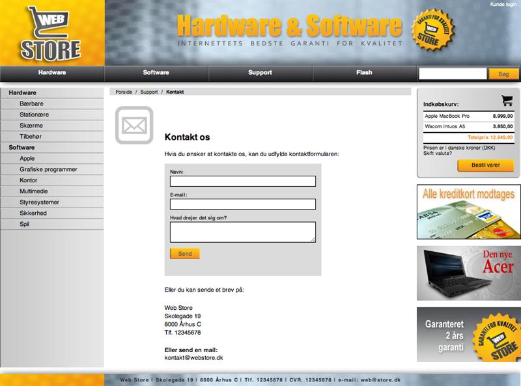521x386 pixels.
Task: Select Bærbare in the sidebar
Action: [x=32, y=103]
